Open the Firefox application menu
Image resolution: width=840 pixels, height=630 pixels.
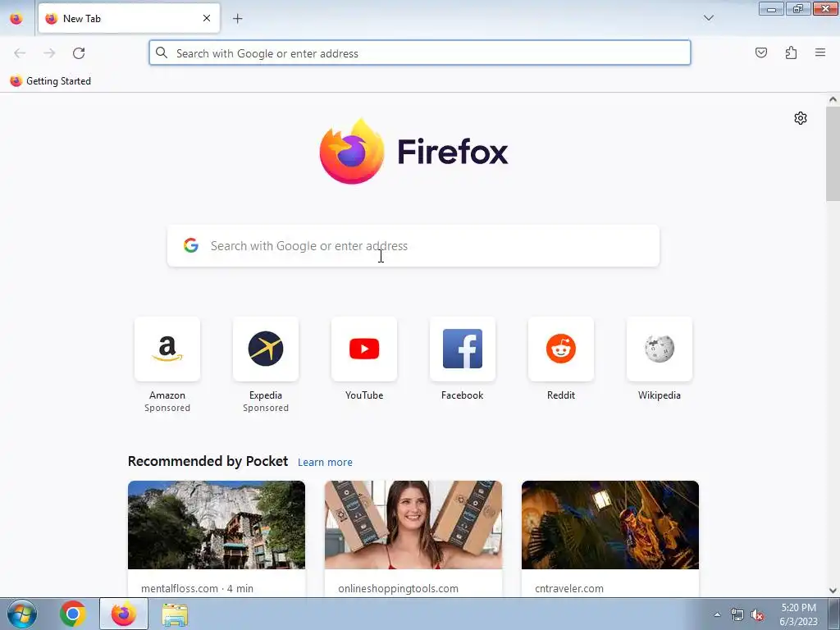pyautogui.click(x=820, y=52)
